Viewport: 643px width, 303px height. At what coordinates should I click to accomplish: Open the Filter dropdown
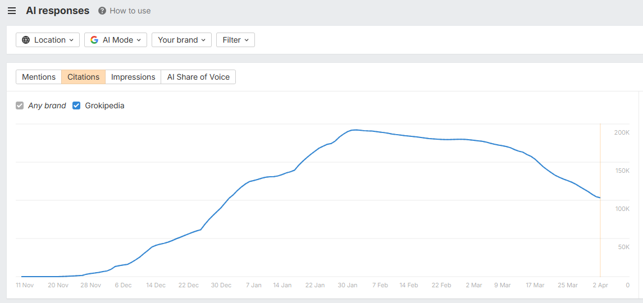pos(235,40)
